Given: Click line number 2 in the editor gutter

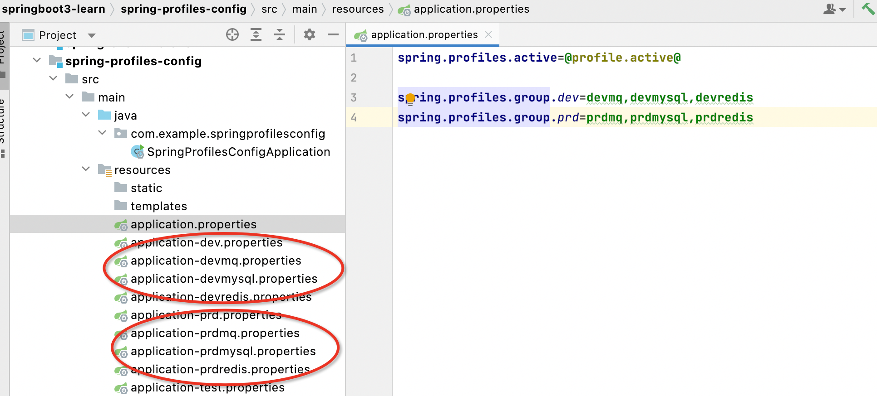Looking at the screenshot, I should pos(354,78).
